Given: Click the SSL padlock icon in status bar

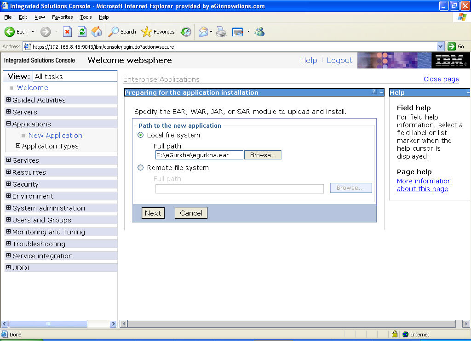Looking at the screenshot, I should click(x=394, y=334).
